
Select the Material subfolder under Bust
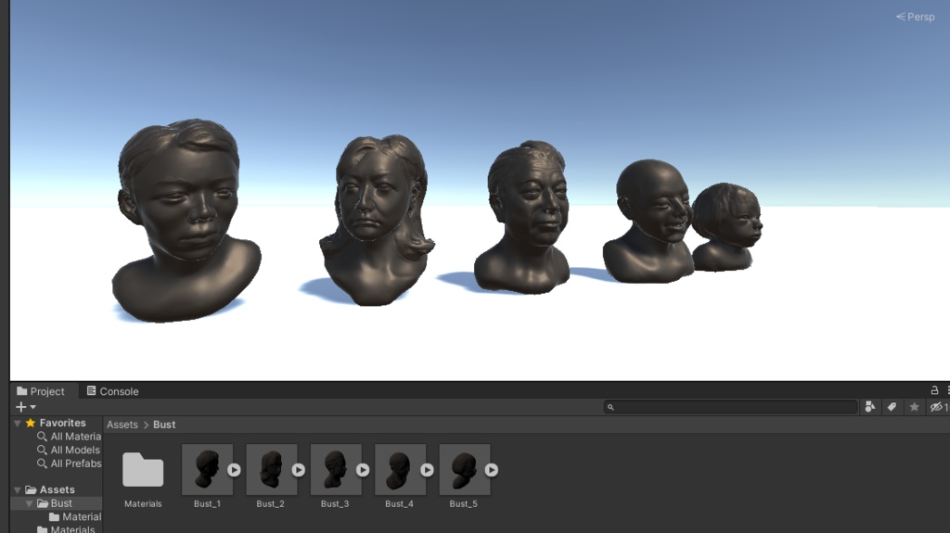pos(82,516)
